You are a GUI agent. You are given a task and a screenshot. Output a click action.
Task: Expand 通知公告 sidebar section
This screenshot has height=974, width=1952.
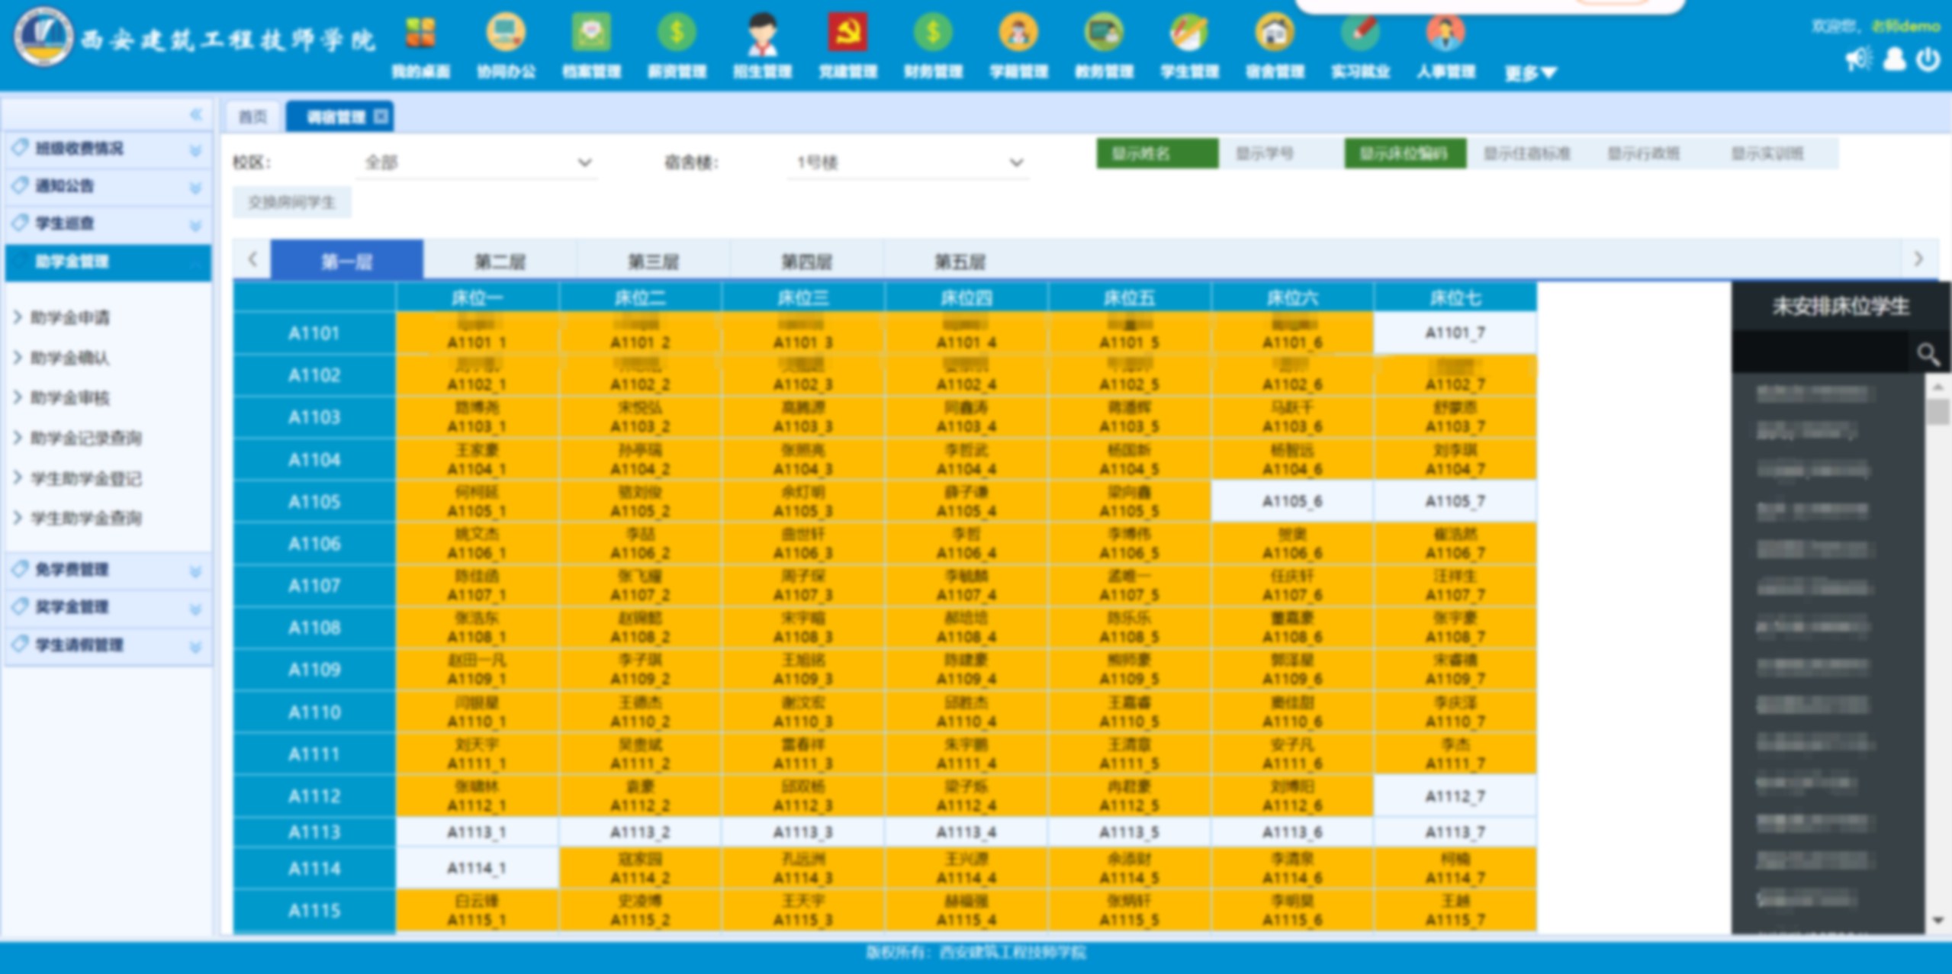(108, 186)
